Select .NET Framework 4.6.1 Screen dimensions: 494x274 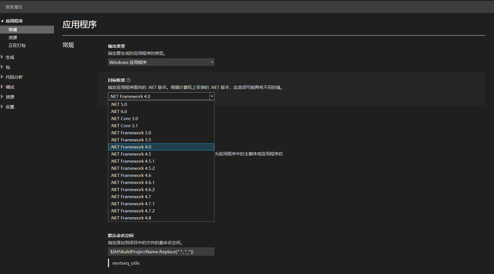[161, 183]
